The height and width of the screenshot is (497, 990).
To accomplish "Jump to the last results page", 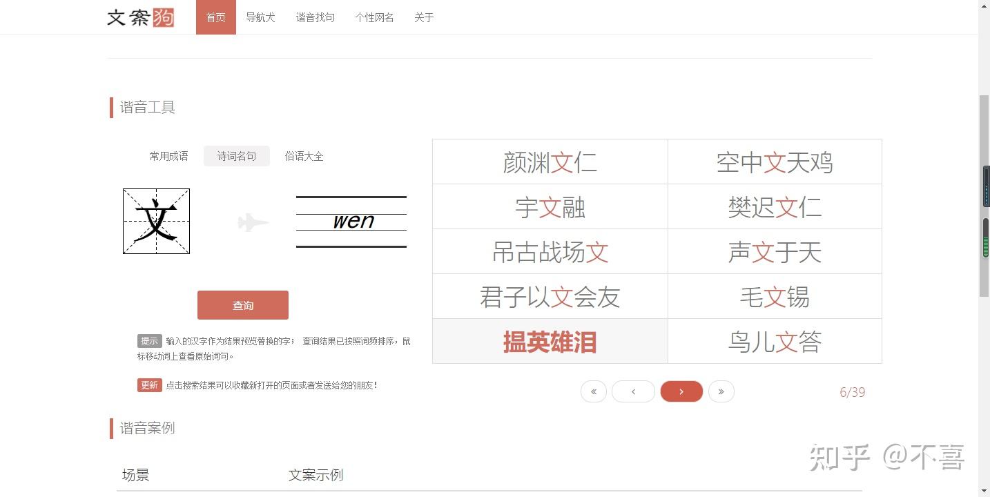I will 721,391.
